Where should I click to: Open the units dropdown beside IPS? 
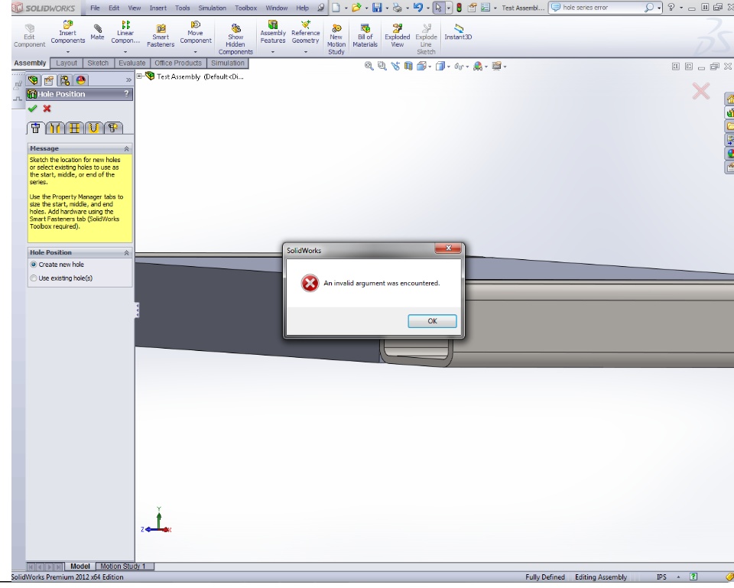click(x=678, y=577)
